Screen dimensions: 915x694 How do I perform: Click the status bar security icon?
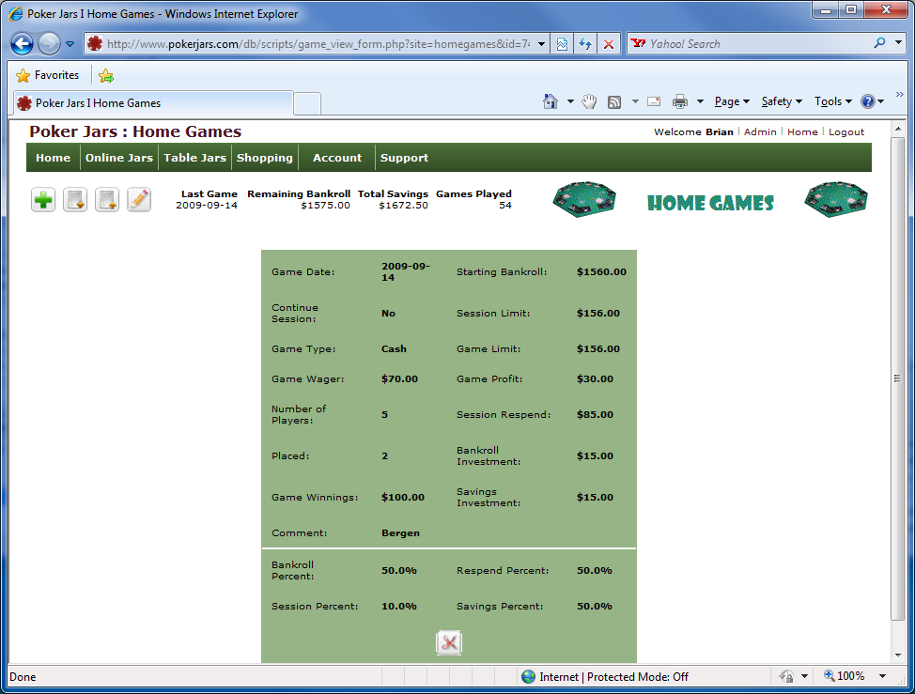pos(786,676)
